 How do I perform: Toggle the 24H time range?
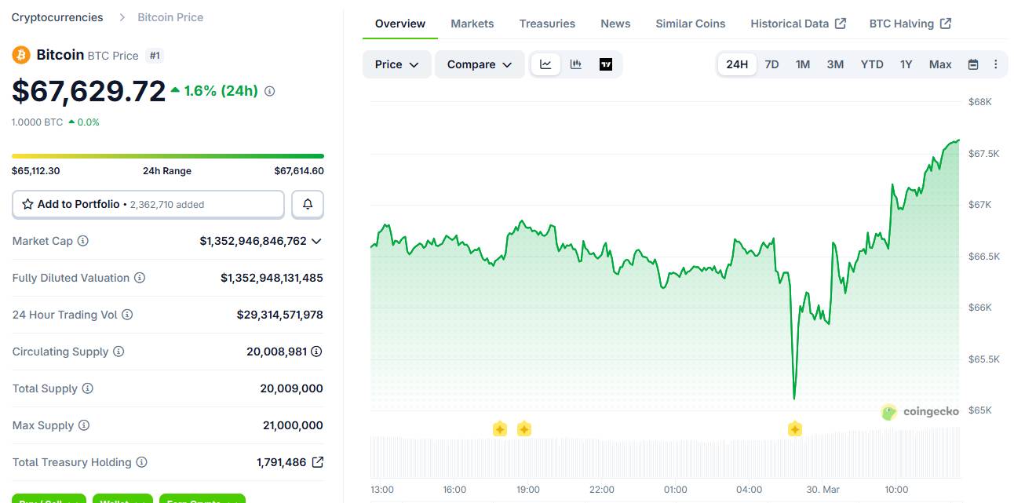coord(736,64)
